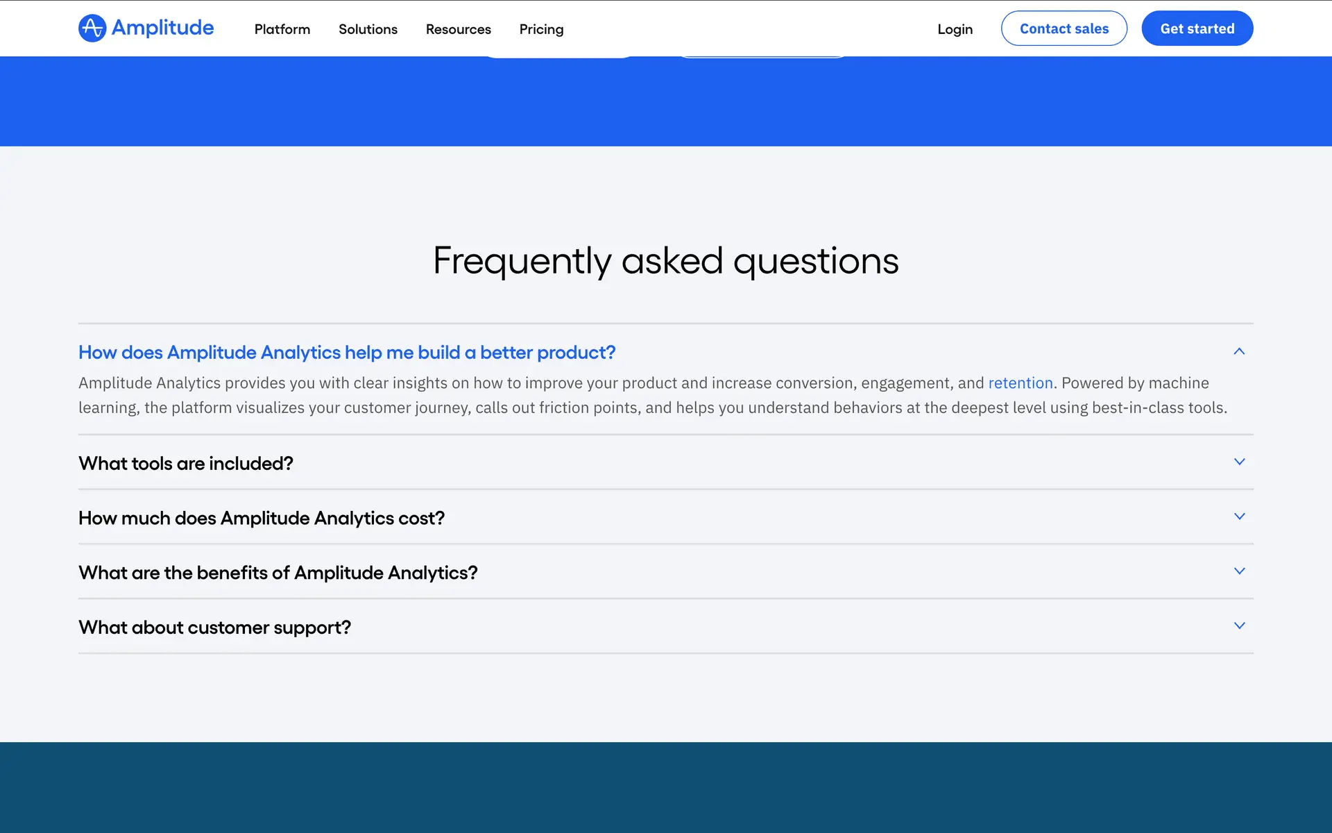Open the Solutions menu
This screenshot has height=833, width=1332.
click(368, 29)
